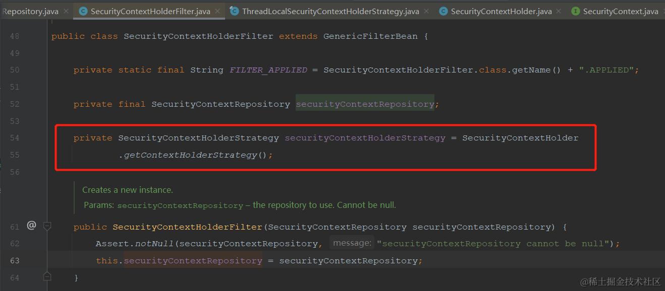Screen dimensions: 665x291
Task: Click the @ annotation gutter icon beside line 61
Action: pyautogui.click(x=31, y=226)
